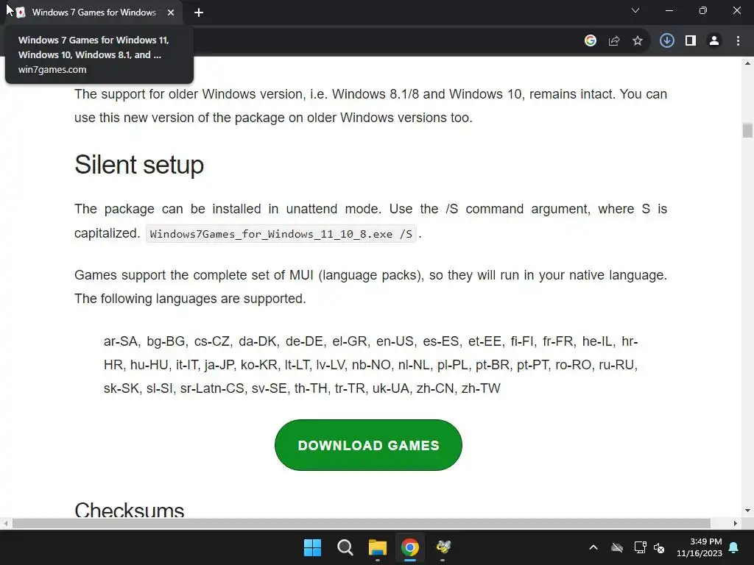This screenshot has width=754, height=565.
Task: Click the horizontal scrollbar right arrow
Action: click(x=736, y=523)
